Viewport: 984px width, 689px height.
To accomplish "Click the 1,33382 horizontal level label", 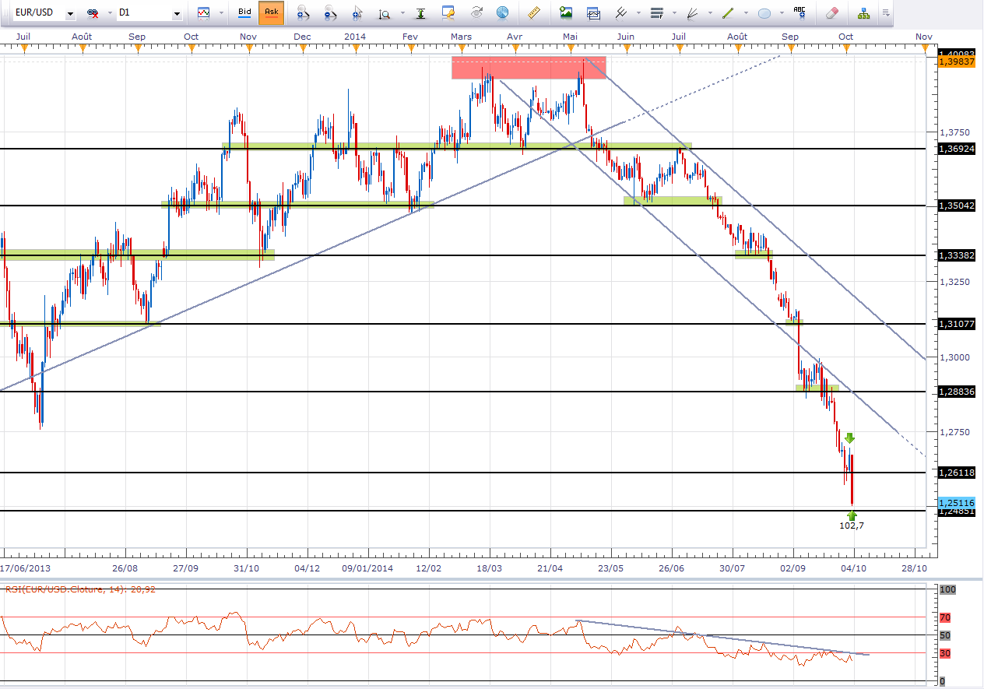I will click(958, 255).
